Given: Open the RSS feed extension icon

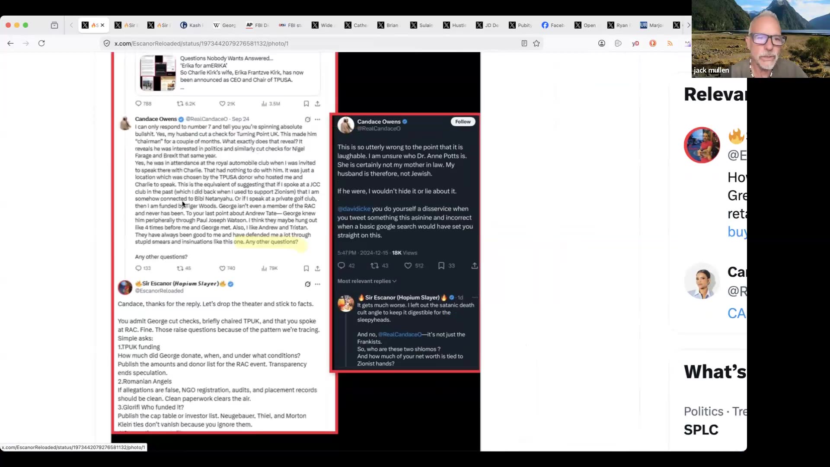Looking at the screenshot, I should tap(670, 43).
